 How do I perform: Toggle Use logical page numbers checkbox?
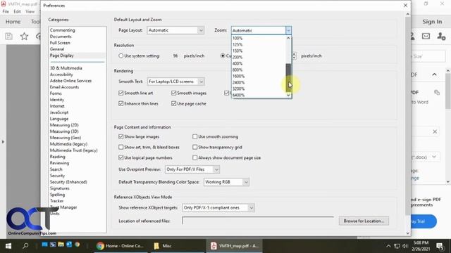pos(121,157)
